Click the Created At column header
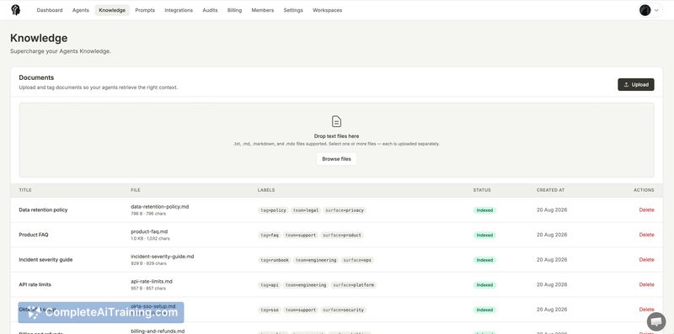Viewport: 674px width, 334px height. pyautogui.click(x=551, y=190)
